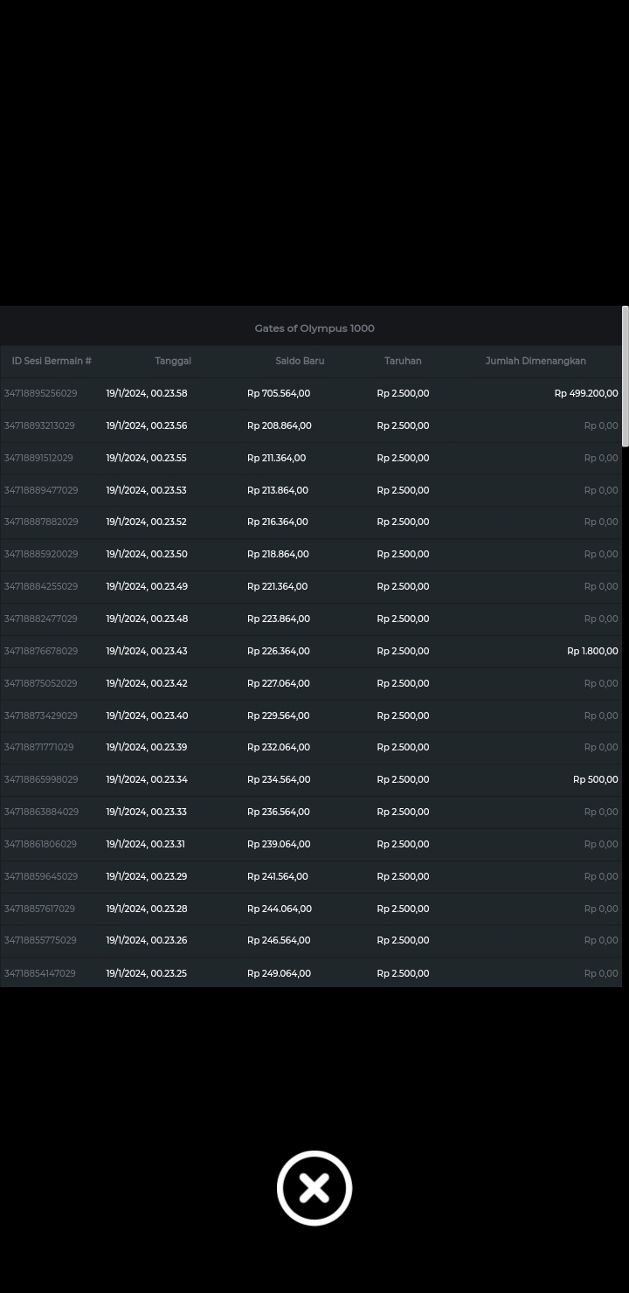
Task: Click the Rp 1.800,00 winning amount
Action: pyautogui.click(x=592, y=651)
